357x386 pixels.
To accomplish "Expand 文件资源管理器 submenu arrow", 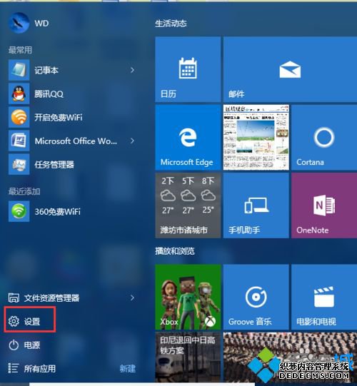I will tap(132, 298).
